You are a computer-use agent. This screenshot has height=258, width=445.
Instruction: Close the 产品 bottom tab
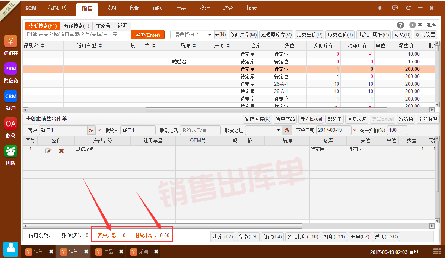click(121, 251)
